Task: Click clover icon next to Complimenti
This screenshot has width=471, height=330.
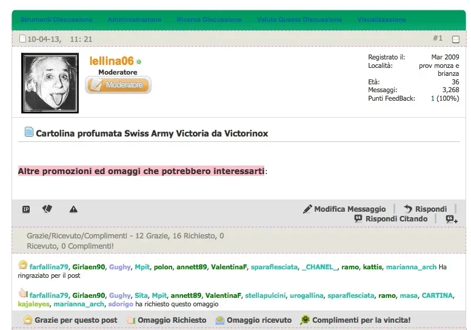Action: [x=305, y=320]
